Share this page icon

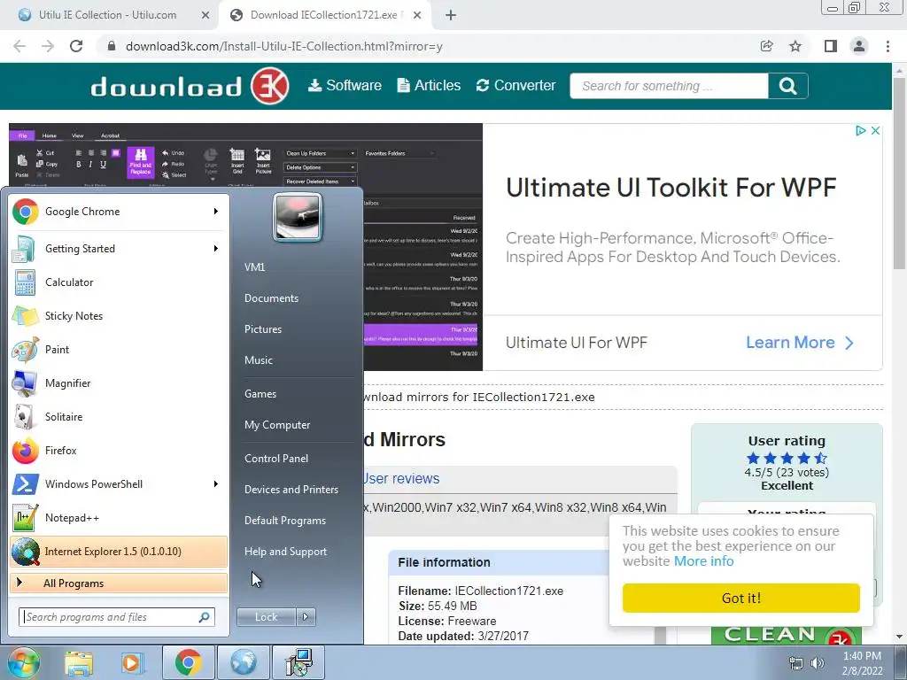pyautogui.click(x=766, y=46)
